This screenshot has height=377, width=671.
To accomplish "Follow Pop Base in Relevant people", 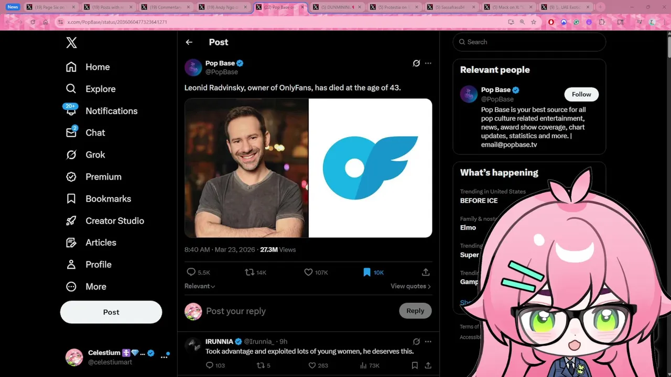I will coord(581,94).
